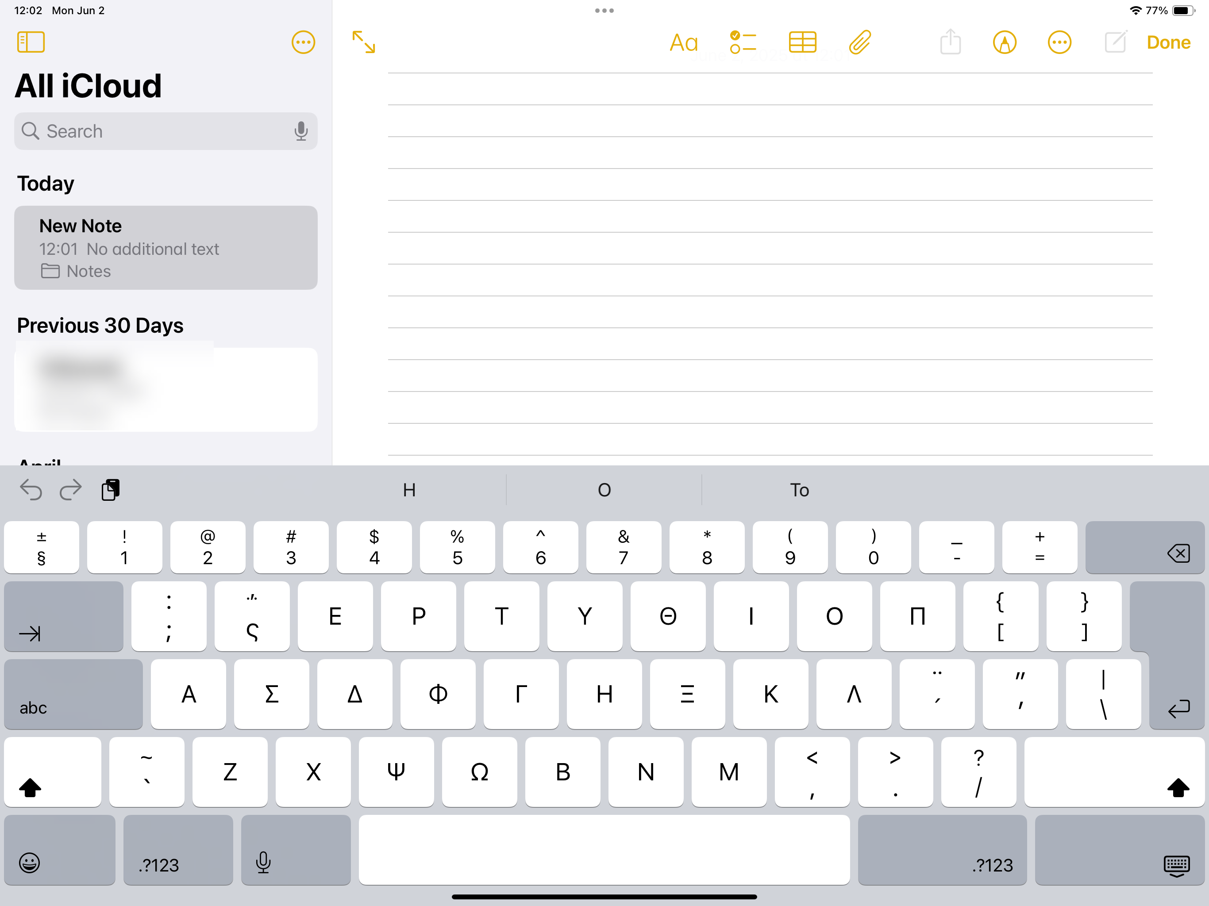Expand note to full screen
This screenshot has height=906, width=1209.
pos(363,42)
